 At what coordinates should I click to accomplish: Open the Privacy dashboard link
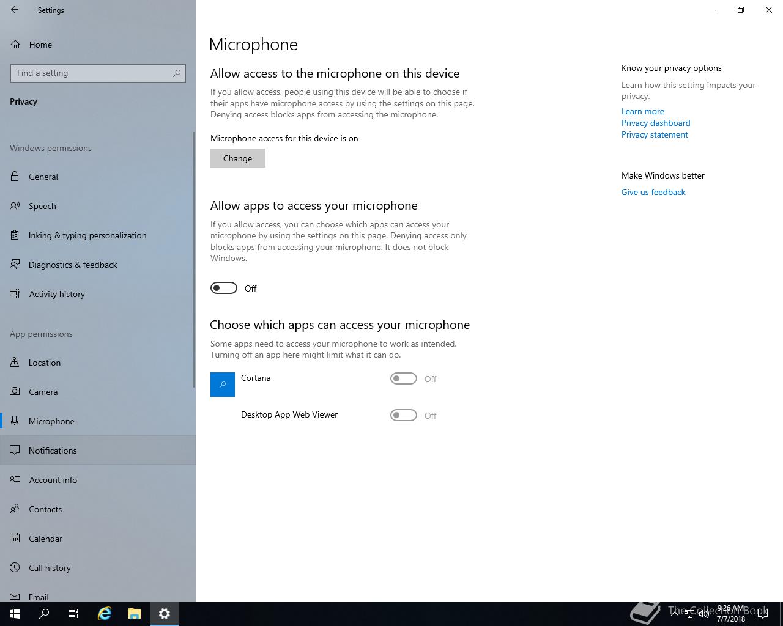pyautogui.click(x=656, y=123)
